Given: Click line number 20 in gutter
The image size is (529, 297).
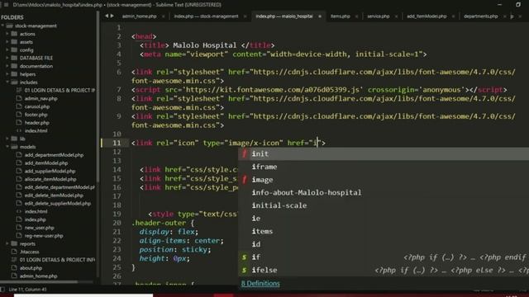Looking at the screenshot, I should point(117,223).
